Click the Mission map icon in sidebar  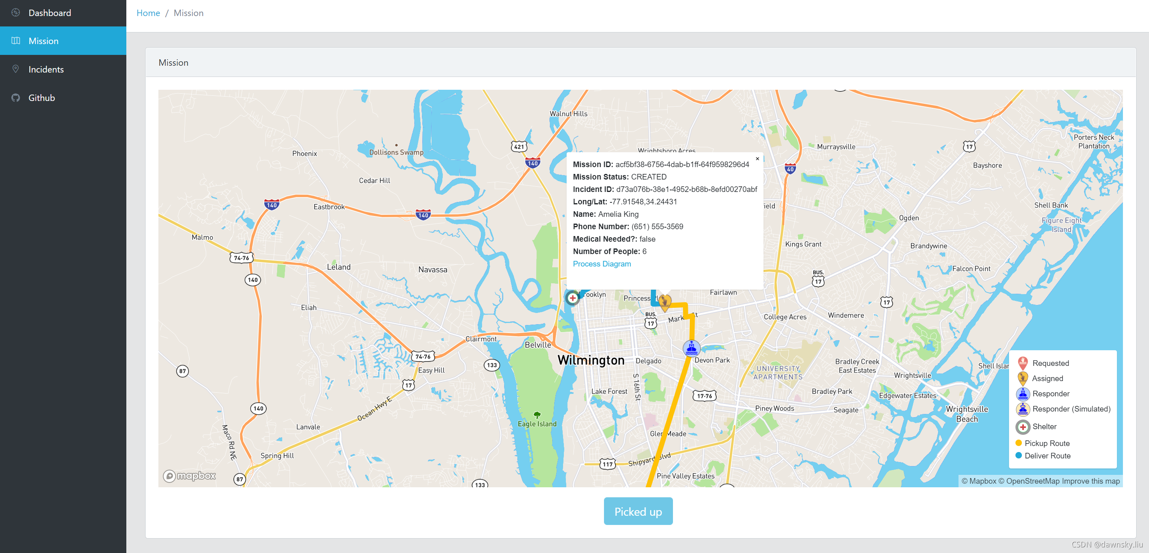pos(16,40)
